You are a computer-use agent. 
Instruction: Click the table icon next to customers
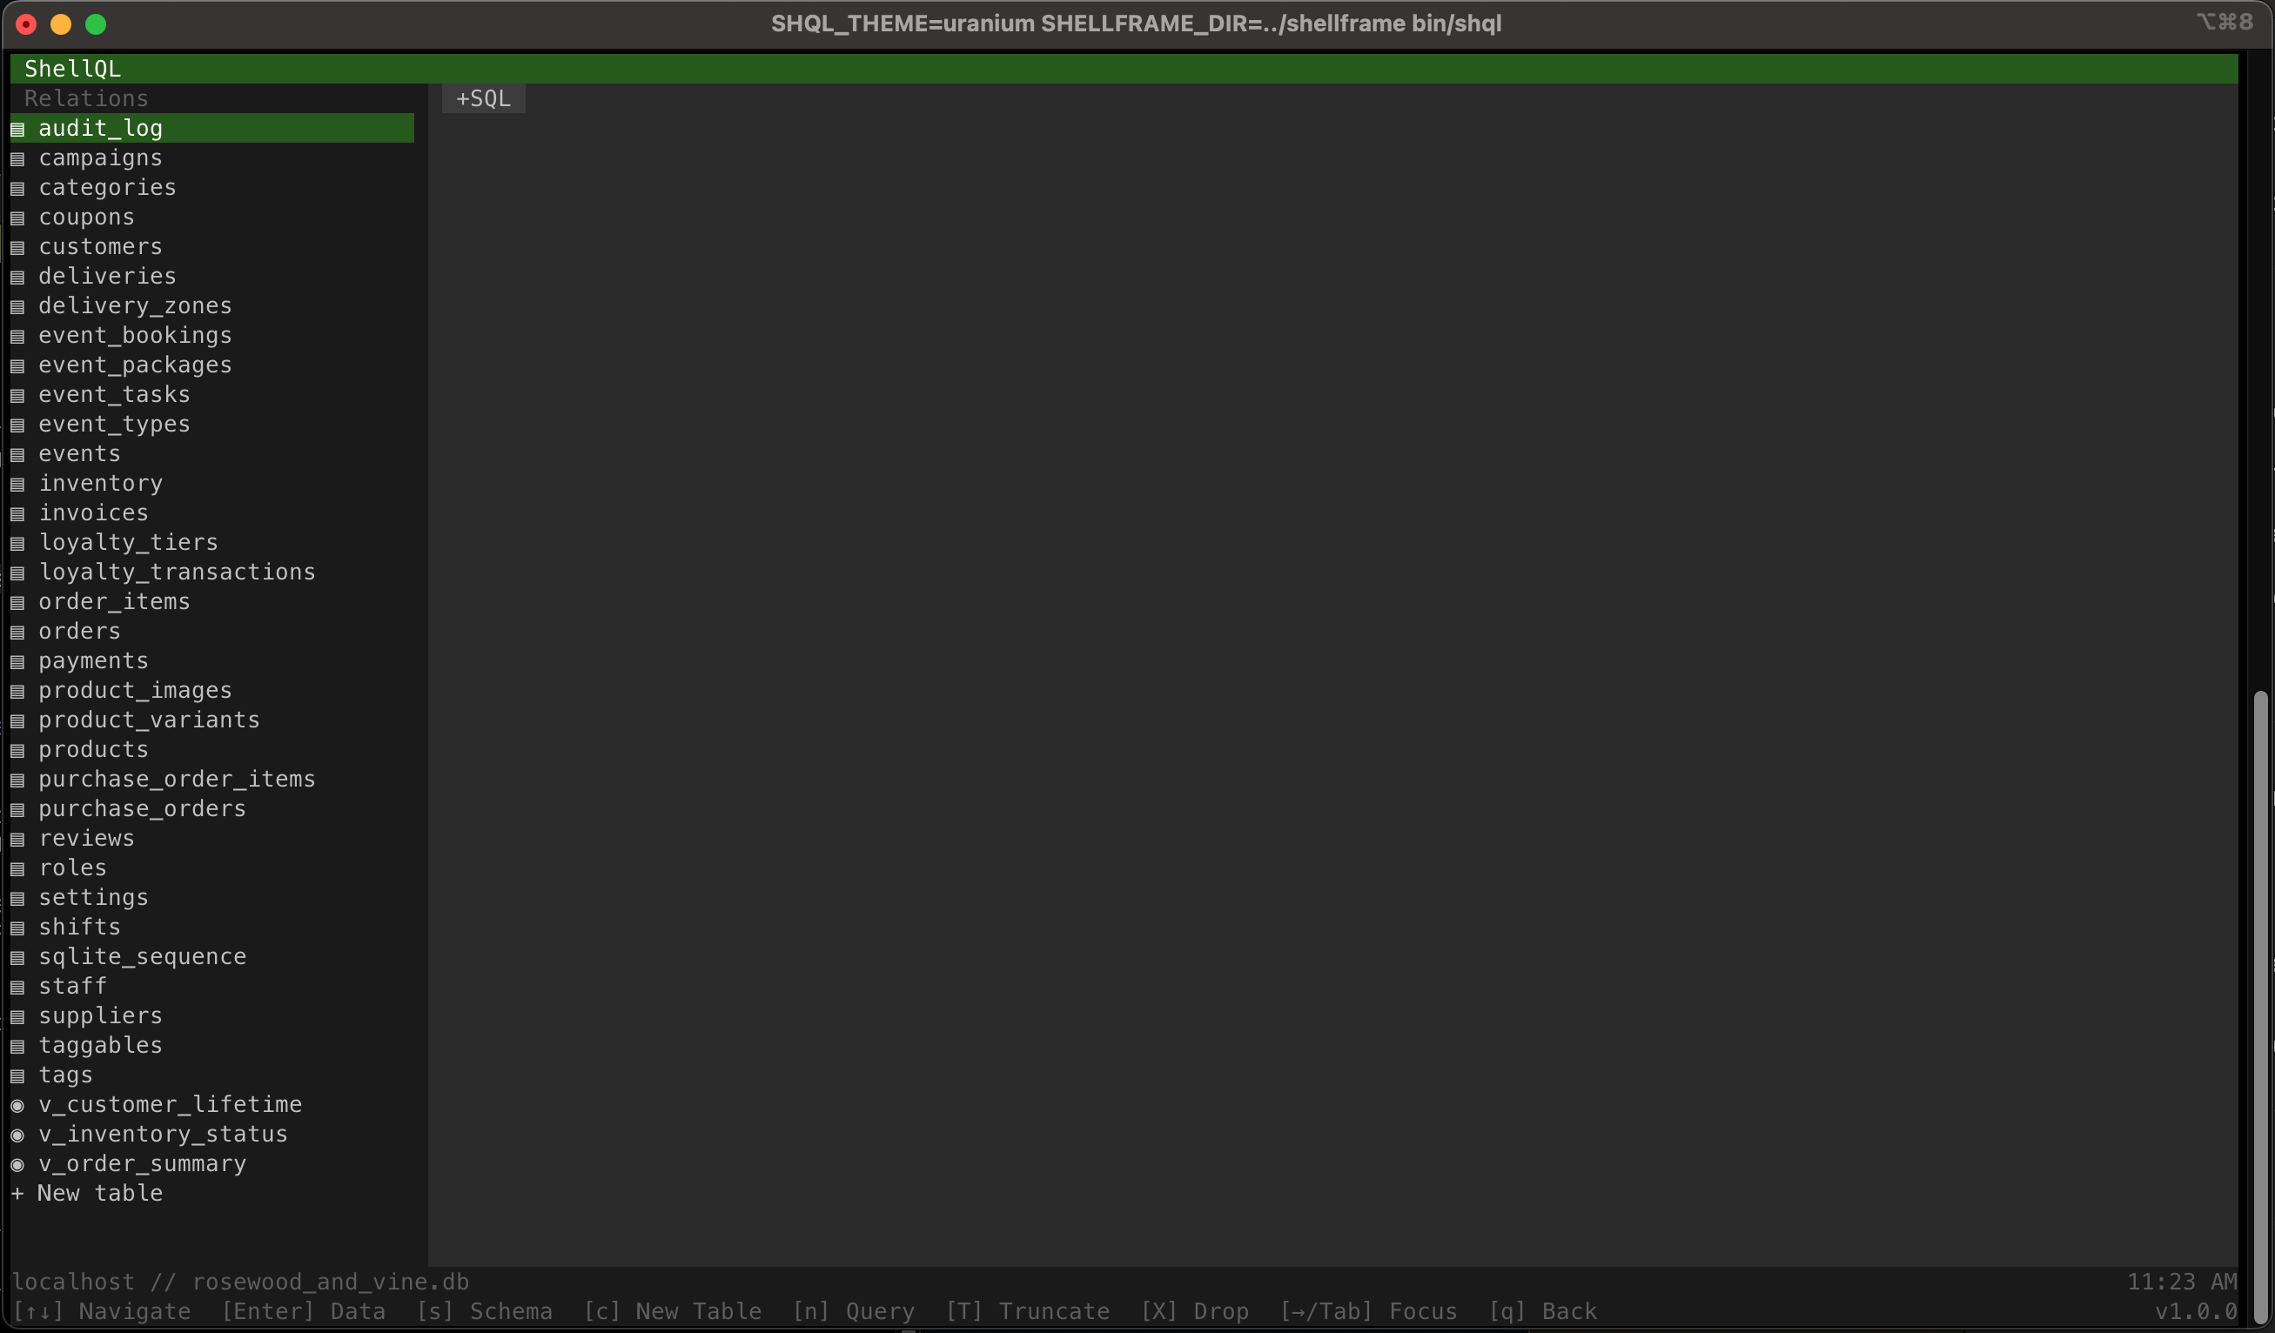[x=17, y=247]
